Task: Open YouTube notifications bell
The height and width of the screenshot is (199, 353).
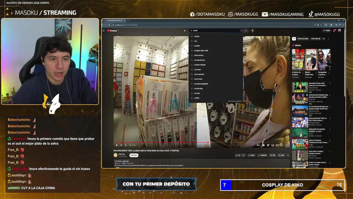Action: point(335,31)
